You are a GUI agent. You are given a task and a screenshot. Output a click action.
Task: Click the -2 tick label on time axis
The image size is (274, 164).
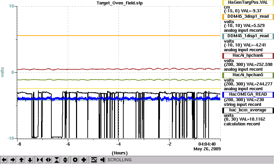pyautogui.click(x=169, y=144)
